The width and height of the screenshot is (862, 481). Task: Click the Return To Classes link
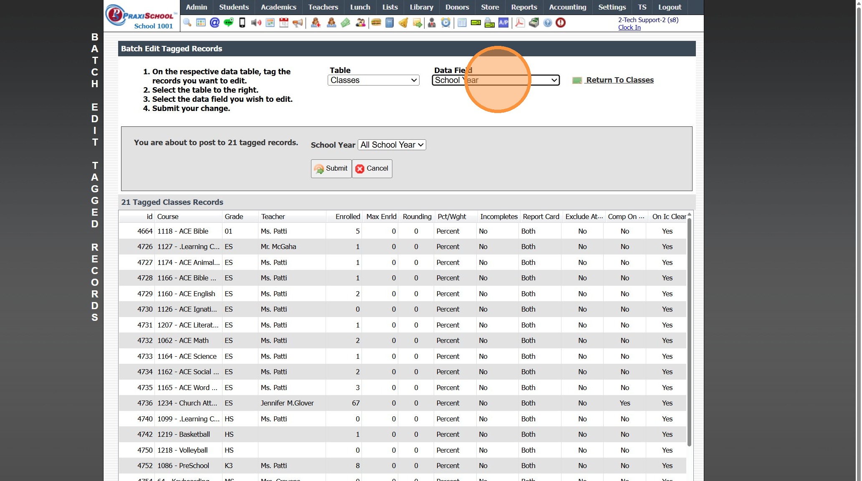[619, 80]
